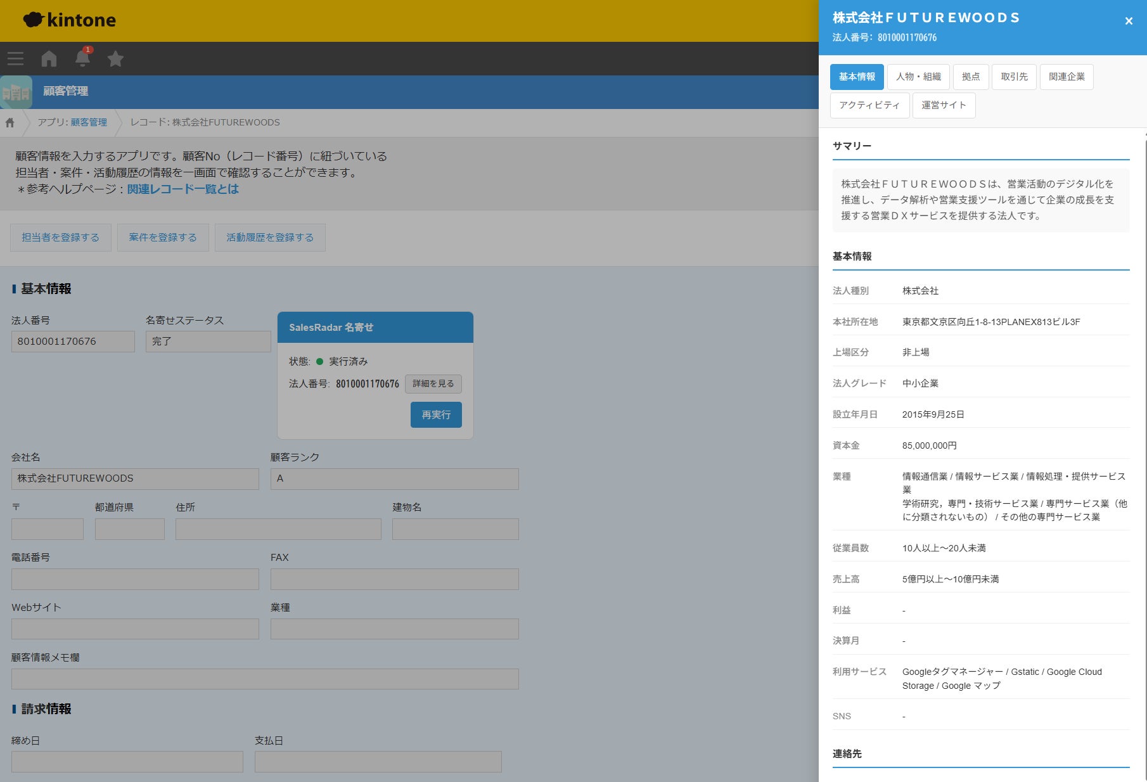Viewport: 1147px width, 782px height.
Task: Open the 関連レコード一覧とは help link
Action: [x=183, y=189]
